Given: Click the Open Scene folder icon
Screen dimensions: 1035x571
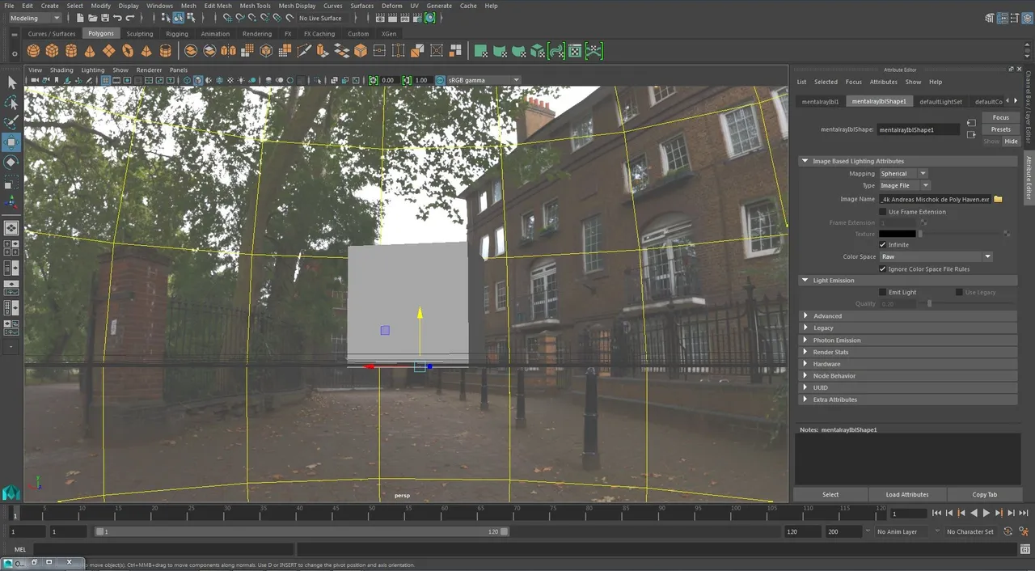Looking at the screenshot, I should coord(93,18).
